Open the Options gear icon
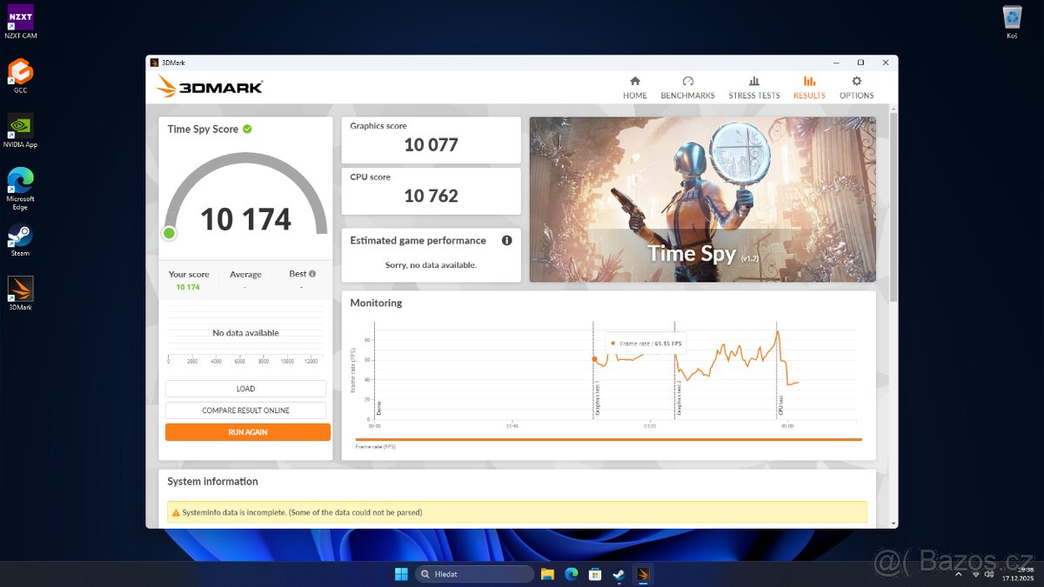Screen dimensions: 1044x587 click(x=856, y=84)
